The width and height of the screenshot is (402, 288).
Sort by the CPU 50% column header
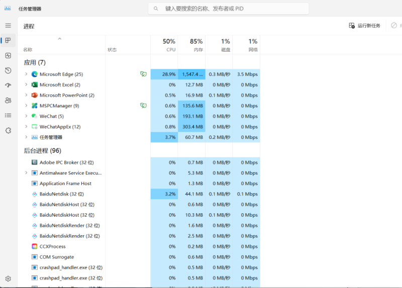click(x=164, y=45)
